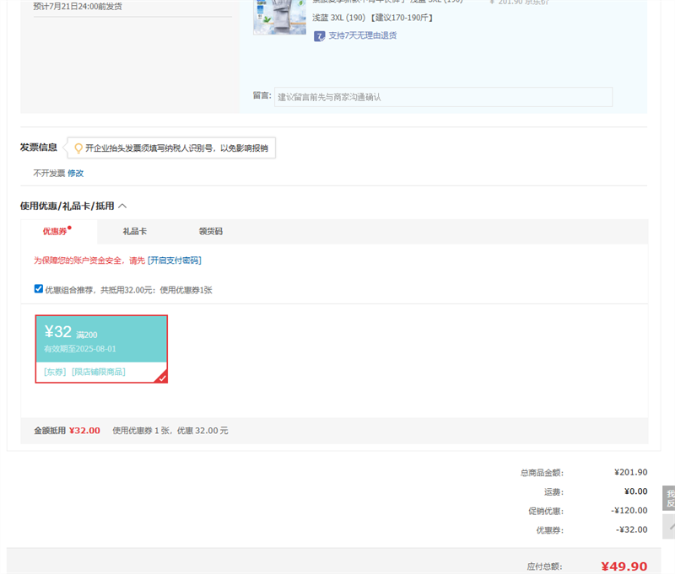Click the blue 7-day no-reason return shield icon
Screen dimensions: 675x574
pos(319,35)
